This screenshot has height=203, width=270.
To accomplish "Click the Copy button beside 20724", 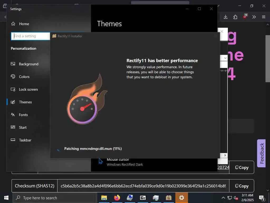I will click(x=242, y=167).
